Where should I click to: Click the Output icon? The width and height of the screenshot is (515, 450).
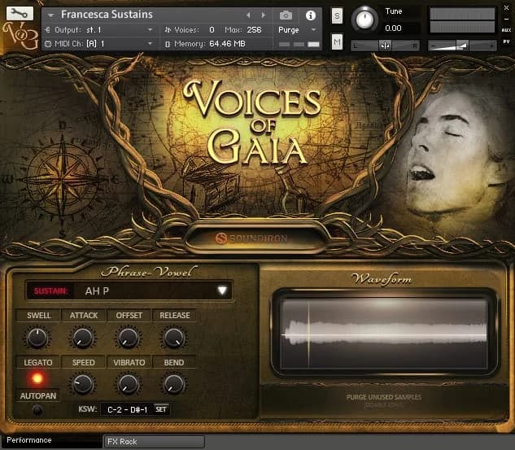coord(48,30)
